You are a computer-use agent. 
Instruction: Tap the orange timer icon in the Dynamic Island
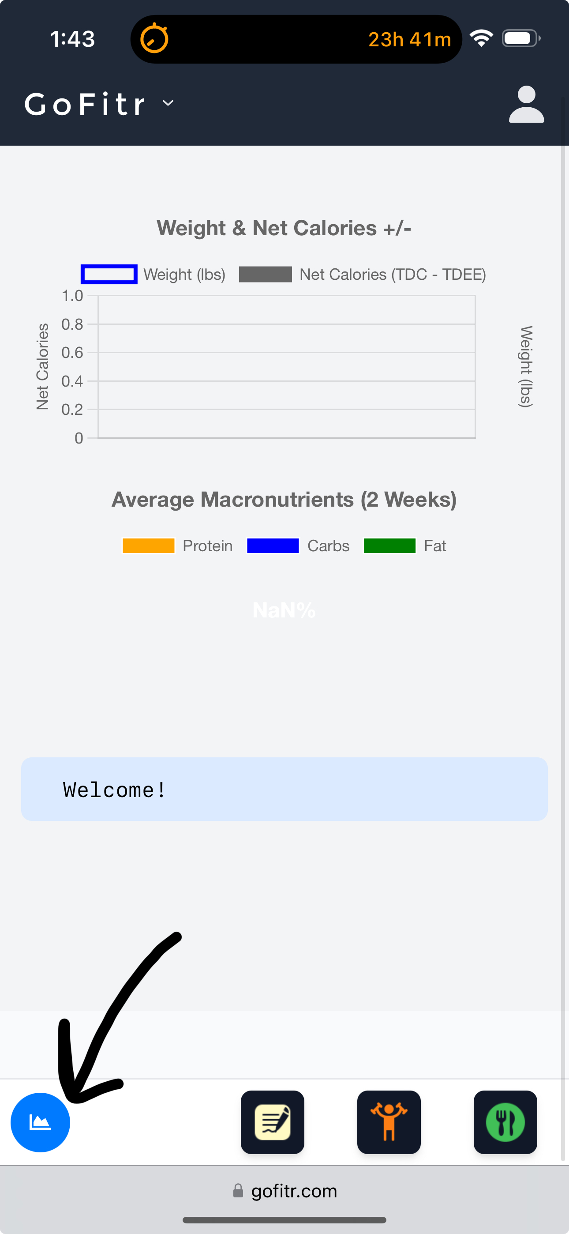click(154, 38)
